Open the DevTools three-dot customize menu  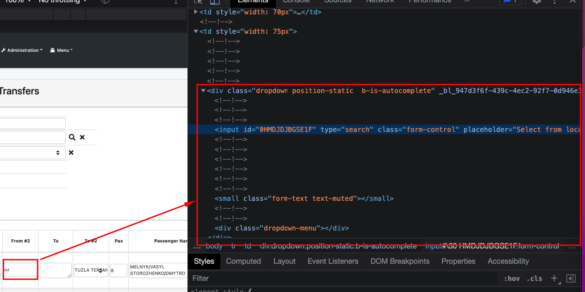point(554,2)
